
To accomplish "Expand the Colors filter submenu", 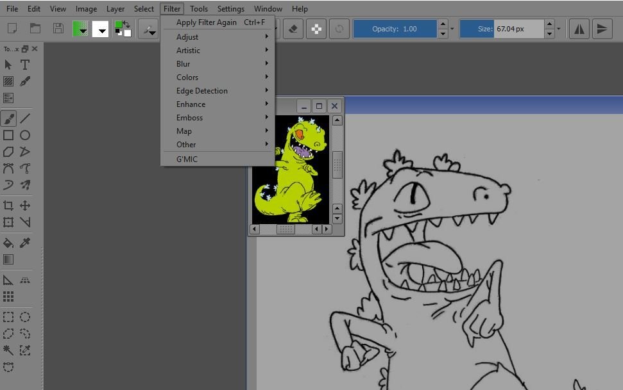I will [x=218, y=77].
